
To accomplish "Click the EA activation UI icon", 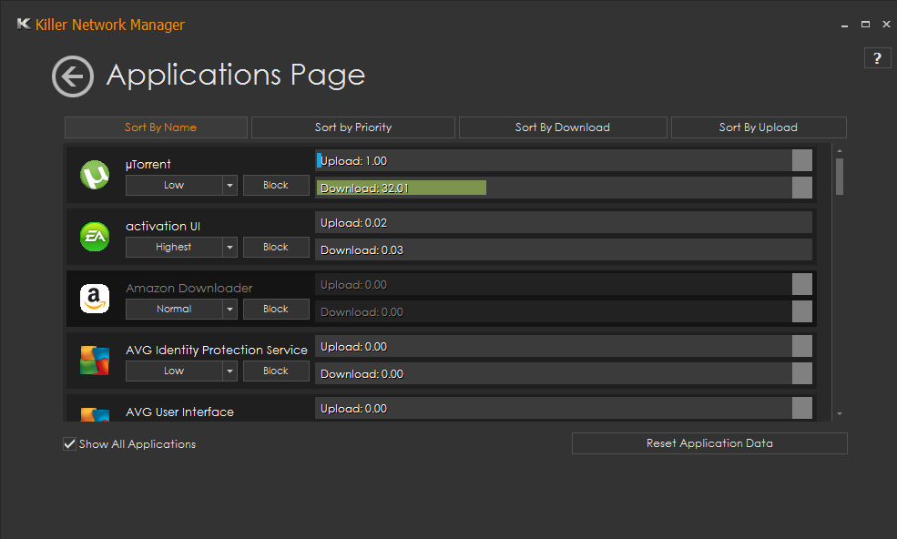I will [x=95, y=237].
